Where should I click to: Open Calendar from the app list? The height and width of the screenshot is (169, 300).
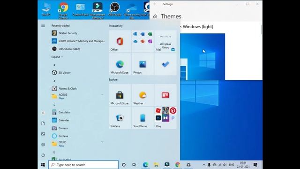coord(78,120)
